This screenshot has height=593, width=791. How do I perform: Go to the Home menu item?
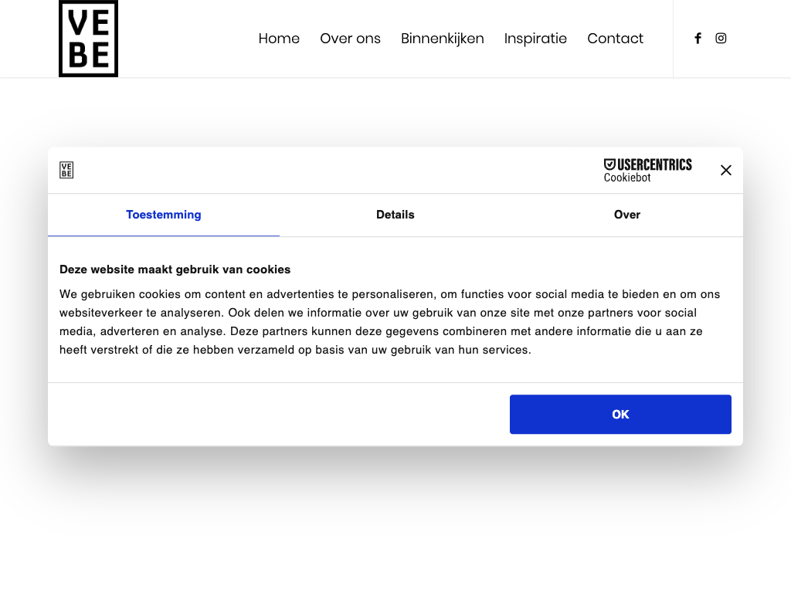[x=279, y=39]
